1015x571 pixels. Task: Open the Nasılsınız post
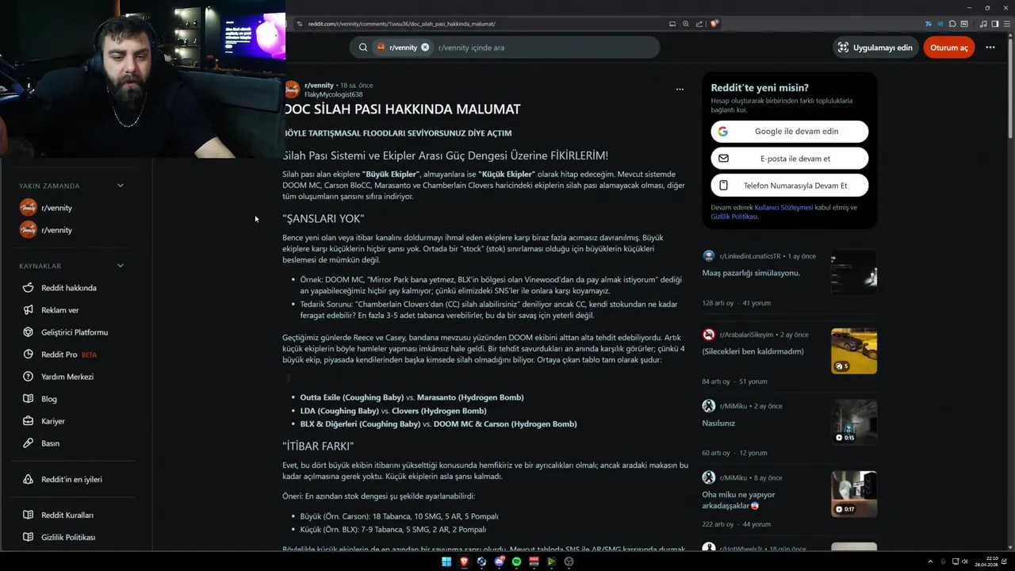coord(718,423)
